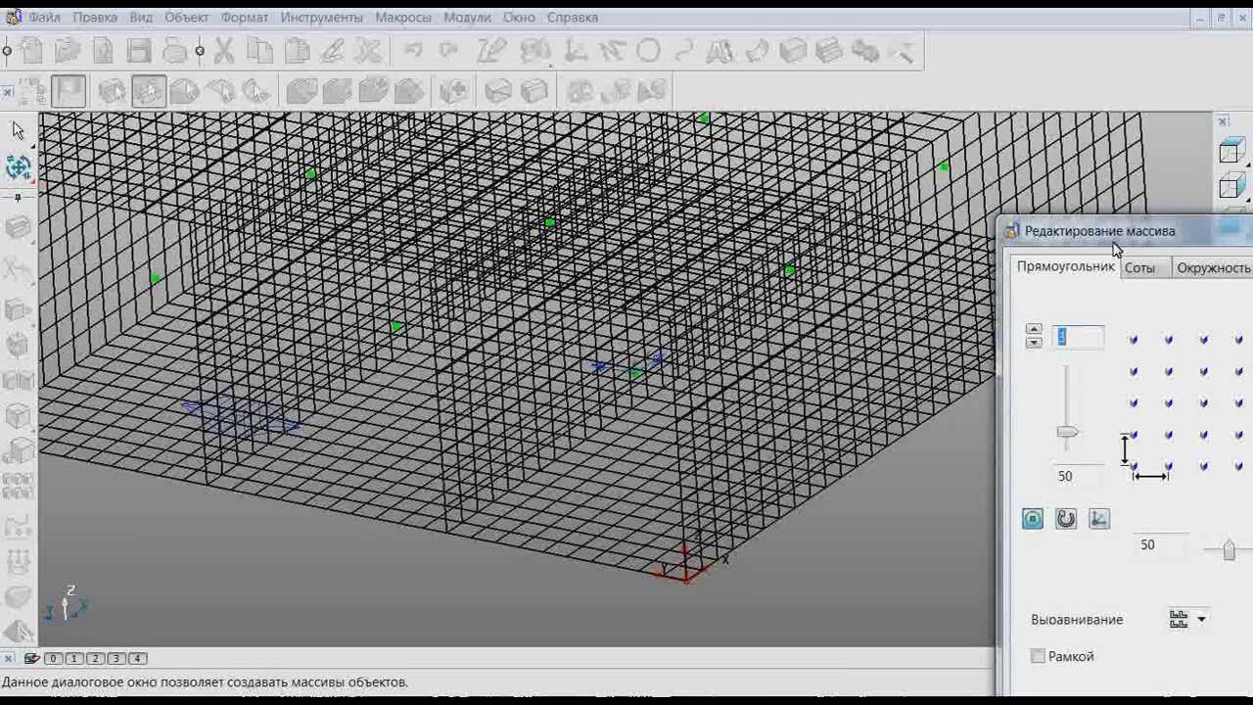
Task: Switch to the Окружность tab
Action: tap(1212, 267)
